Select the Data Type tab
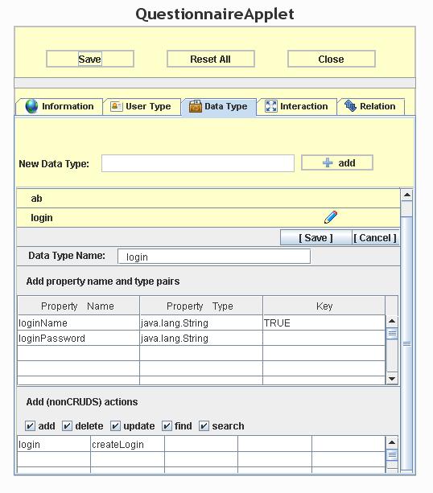 click(x=219, y=107)
